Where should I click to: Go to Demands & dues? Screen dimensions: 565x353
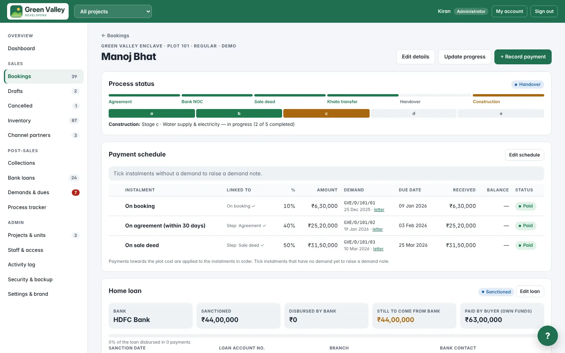(44, 193)
